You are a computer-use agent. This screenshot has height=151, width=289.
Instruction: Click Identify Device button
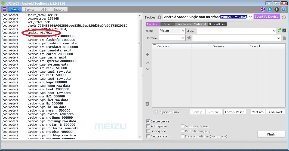click(x=267, y=17)
